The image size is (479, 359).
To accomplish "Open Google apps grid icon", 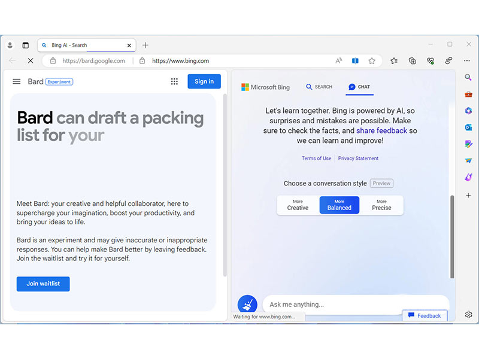I will (x=174, y=81).
